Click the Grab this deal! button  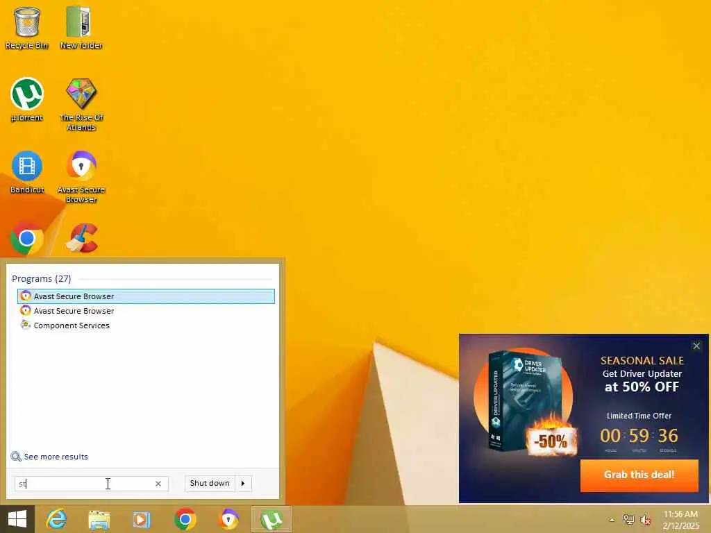(639, 475)
